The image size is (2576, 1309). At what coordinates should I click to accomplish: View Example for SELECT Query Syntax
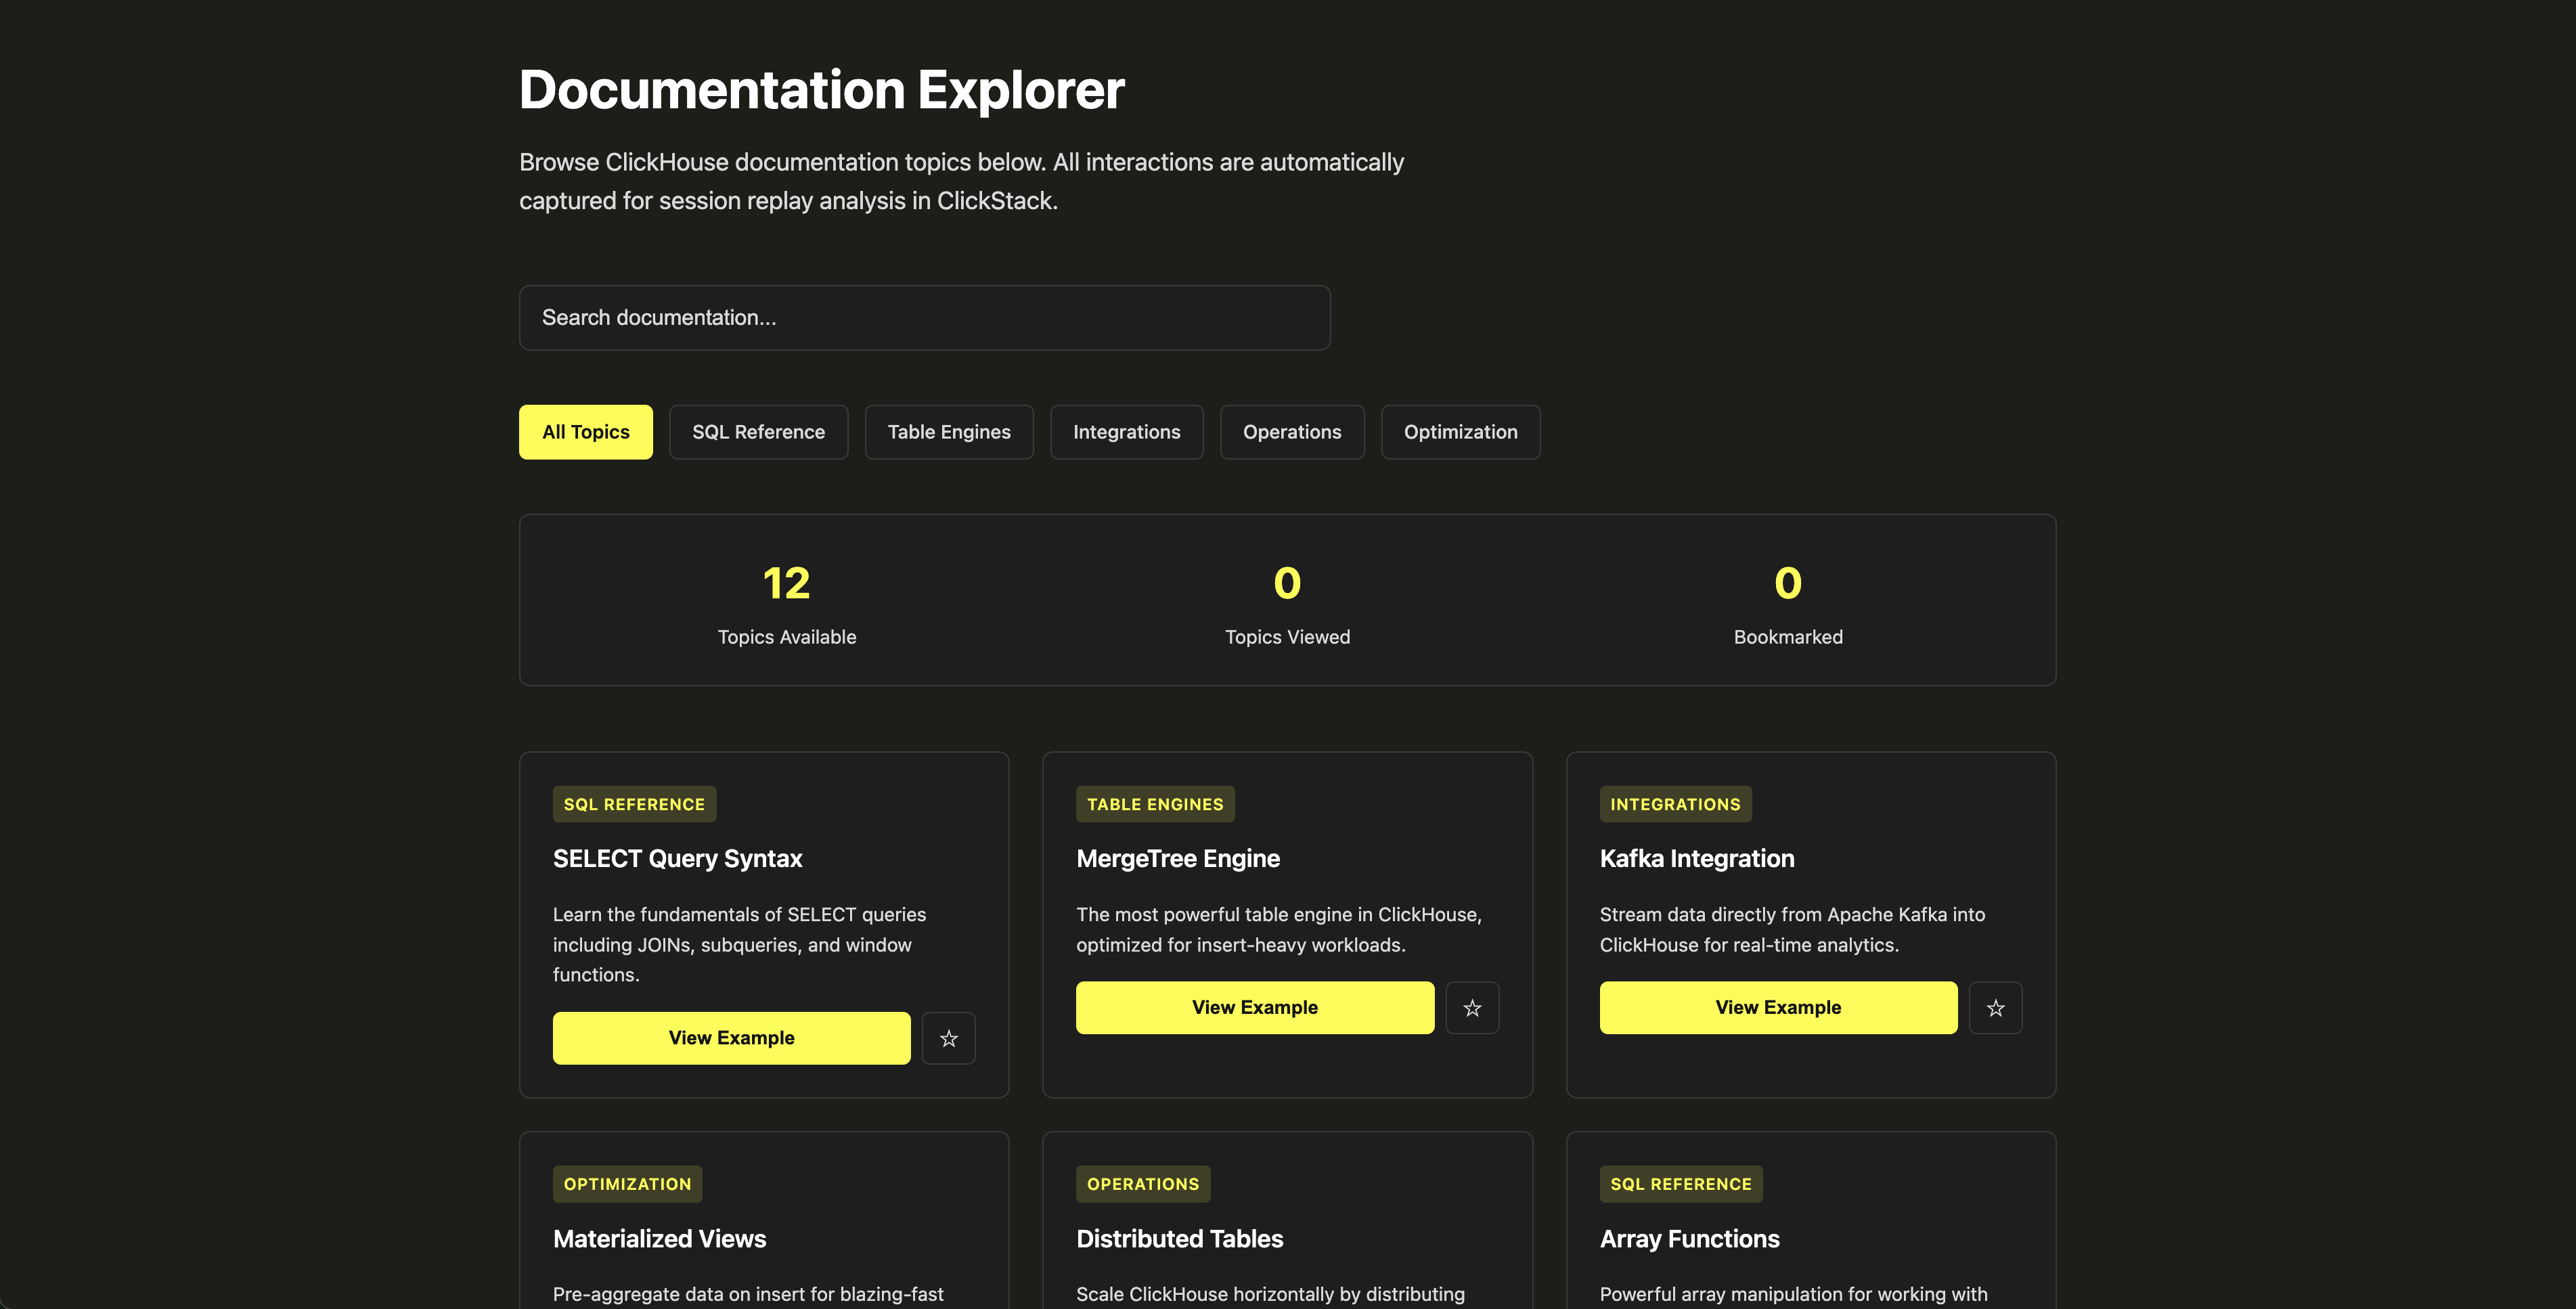pos(731,1038)
